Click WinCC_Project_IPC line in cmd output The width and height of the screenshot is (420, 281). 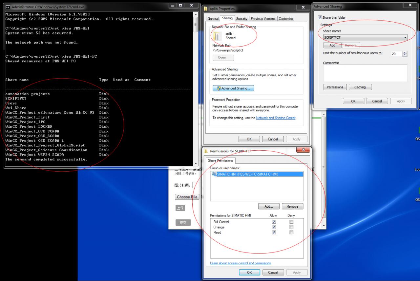click(25, 122)
